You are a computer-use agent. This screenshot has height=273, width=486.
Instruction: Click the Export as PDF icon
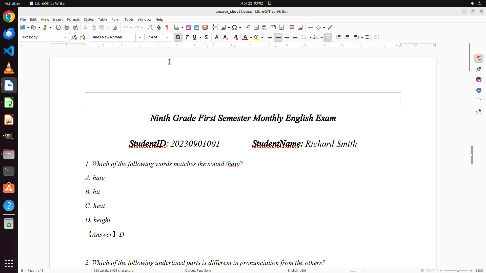point(58,27)
